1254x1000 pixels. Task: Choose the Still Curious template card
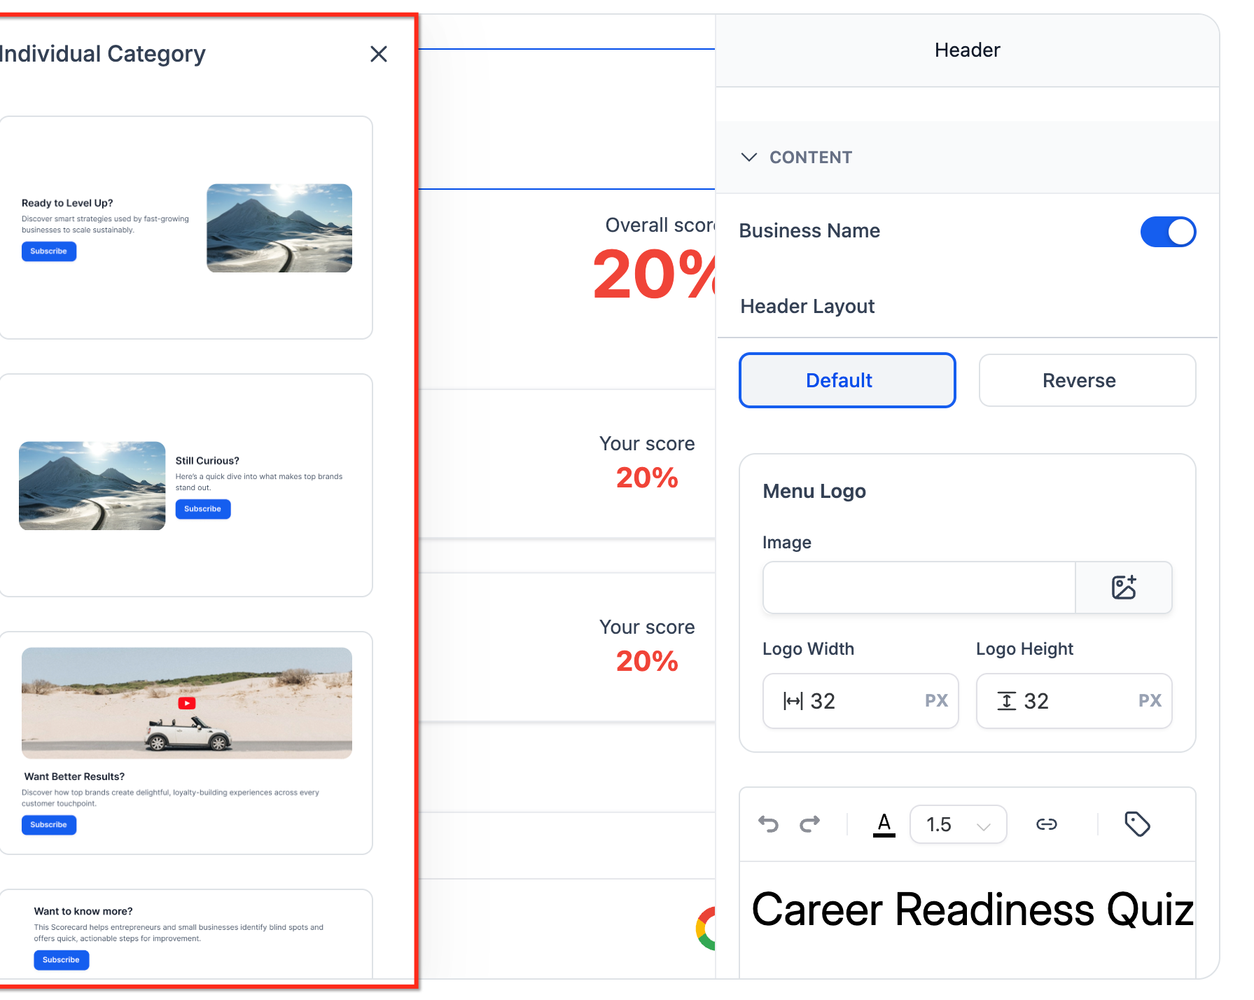tap(186, 485)
